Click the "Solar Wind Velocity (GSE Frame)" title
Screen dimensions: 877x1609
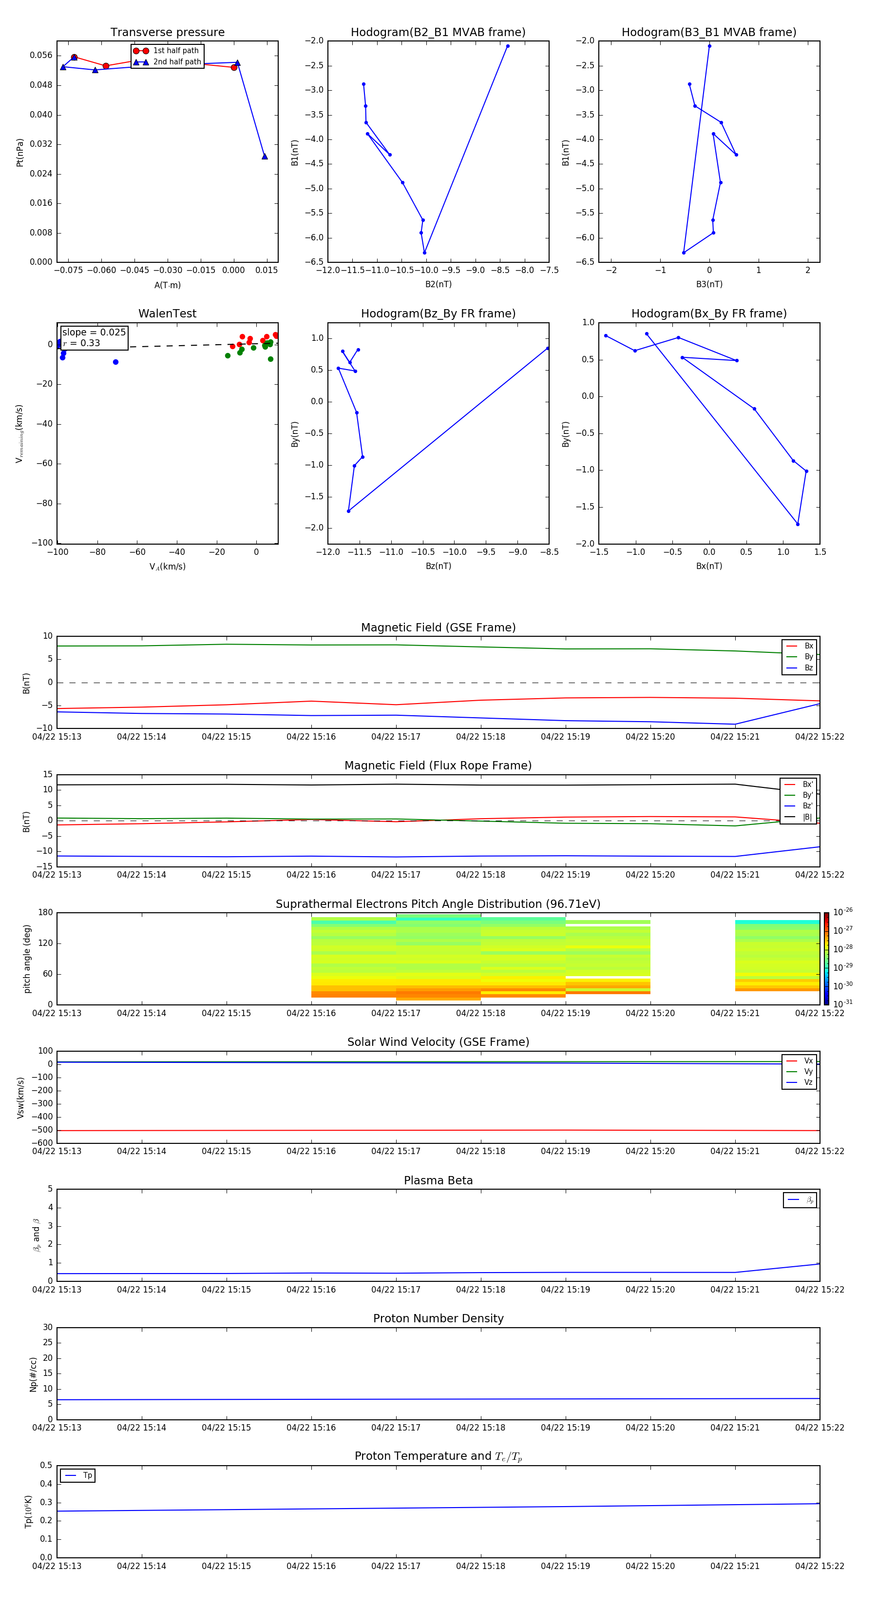(438, 1042)
